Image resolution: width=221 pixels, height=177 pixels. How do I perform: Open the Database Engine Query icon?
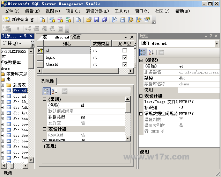[42, 20]
